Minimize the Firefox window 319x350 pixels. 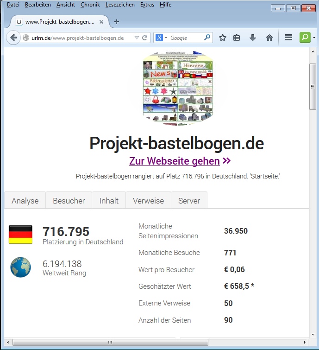click(278, 8)
